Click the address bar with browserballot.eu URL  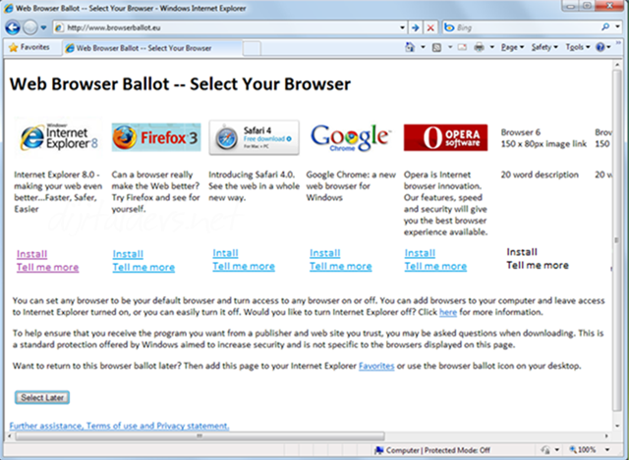tap(227, 27)
